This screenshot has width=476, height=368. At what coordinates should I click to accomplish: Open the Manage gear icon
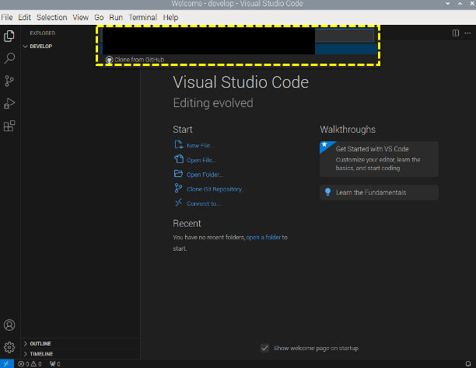(x=9, y=347)
